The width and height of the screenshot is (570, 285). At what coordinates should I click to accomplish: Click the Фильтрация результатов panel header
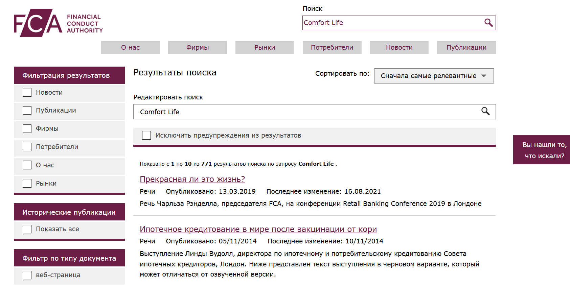click(69, 75)
